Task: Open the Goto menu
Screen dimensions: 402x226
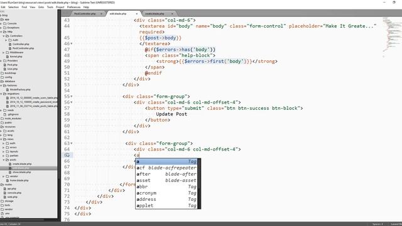Action: tap(41, 7)
